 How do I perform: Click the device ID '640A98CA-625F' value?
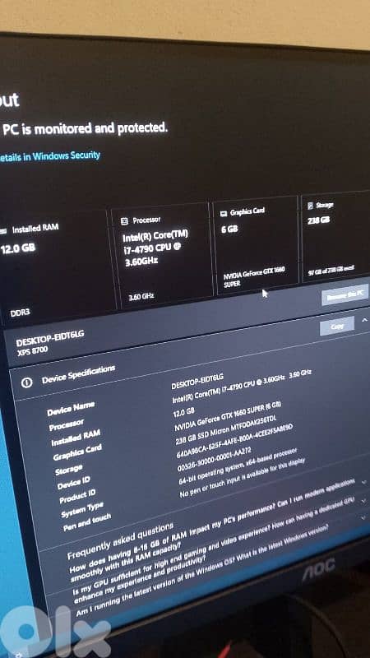coord(234,442)
